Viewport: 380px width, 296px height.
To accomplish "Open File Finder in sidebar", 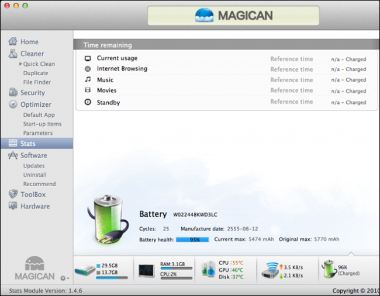I will click(37, 82).
